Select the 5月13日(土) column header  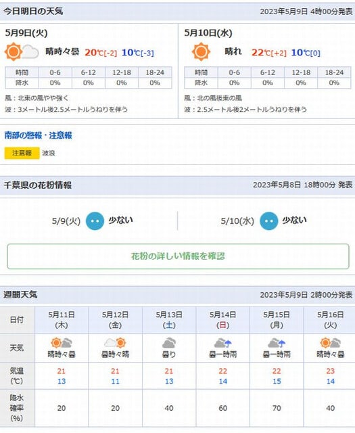[x=169, y=320]
